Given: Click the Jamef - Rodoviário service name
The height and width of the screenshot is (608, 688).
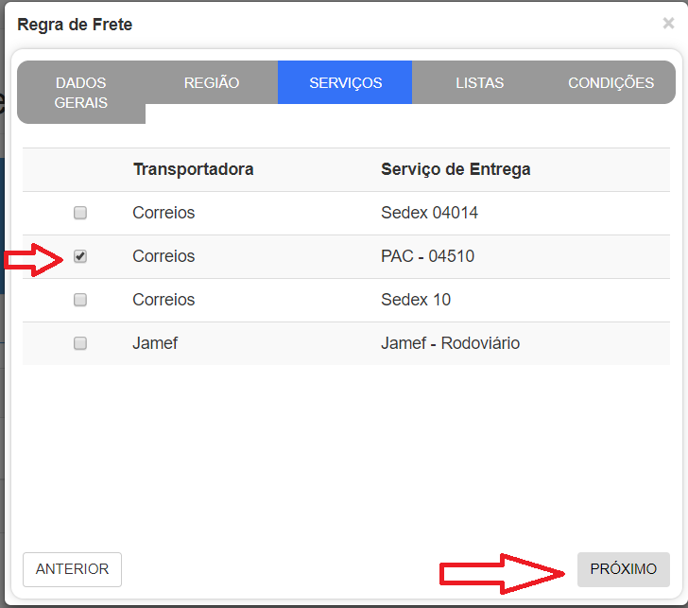Looking at the screenshot, I should pos(450,343).
